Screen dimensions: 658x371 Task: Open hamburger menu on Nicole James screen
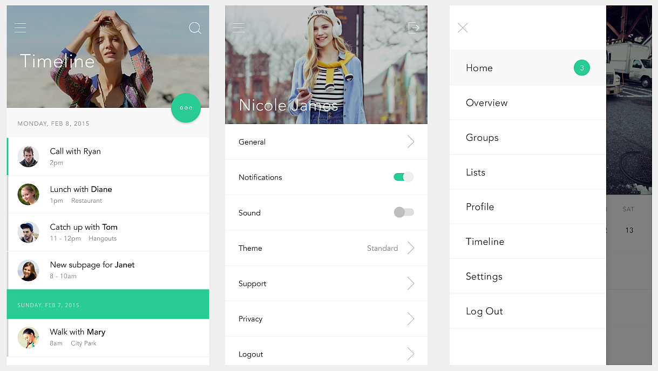point(239,28)
